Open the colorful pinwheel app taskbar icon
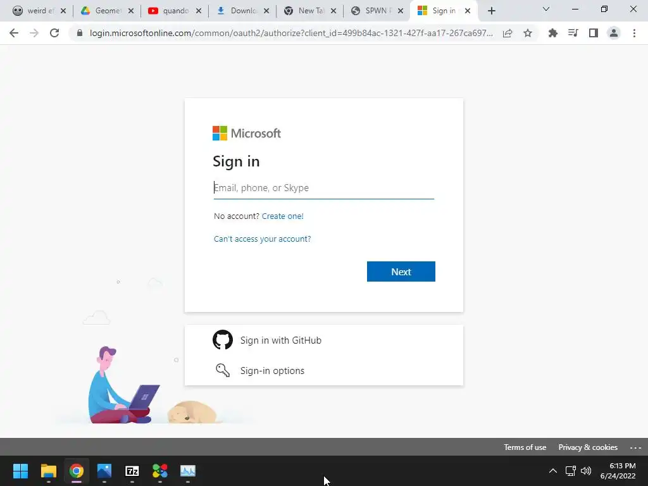The width and height of the screenshot is (648, 486). pos(160,471)
